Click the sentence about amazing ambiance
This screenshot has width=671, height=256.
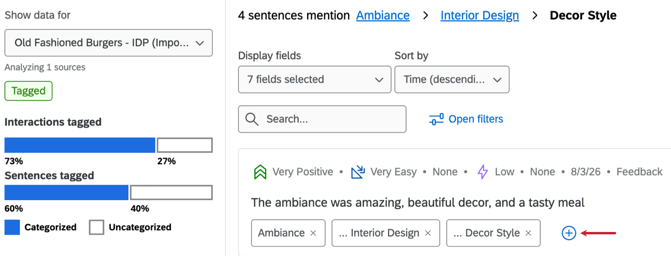(418, 202)
